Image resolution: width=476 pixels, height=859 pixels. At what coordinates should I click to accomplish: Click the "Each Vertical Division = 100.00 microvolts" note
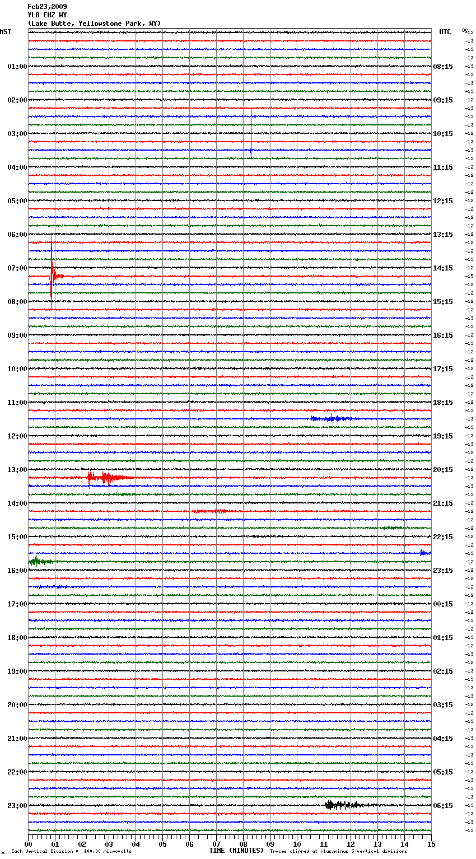[x=71, y=851]
